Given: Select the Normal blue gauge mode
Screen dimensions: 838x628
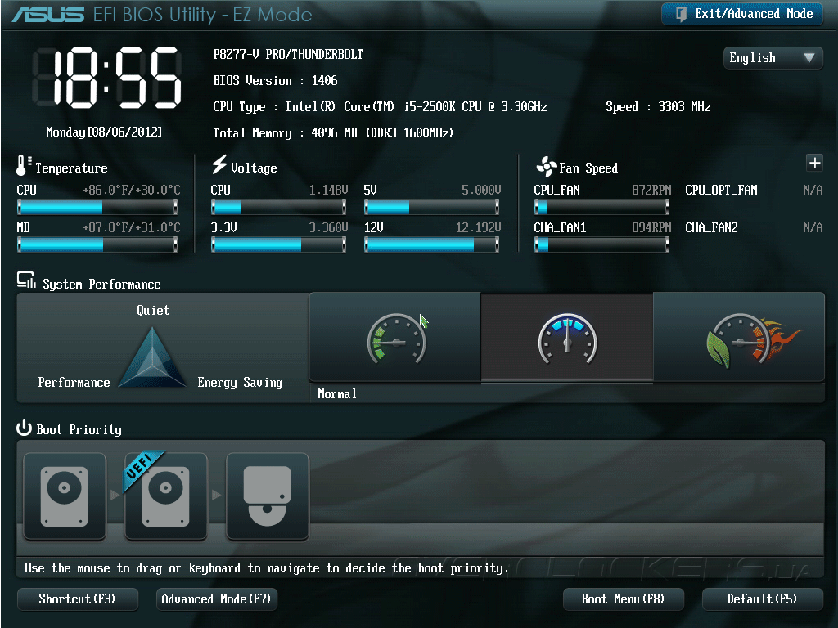Looking at the screenshot, I should (x=567, y=337).
